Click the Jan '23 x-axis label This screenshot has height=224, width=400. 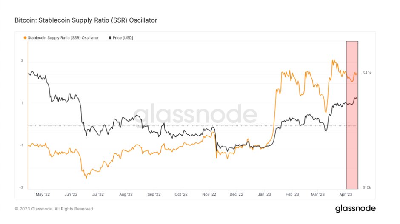tap(265, 194)
